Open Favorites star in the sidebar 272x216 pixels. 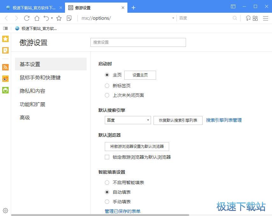[x=5, y=39]
